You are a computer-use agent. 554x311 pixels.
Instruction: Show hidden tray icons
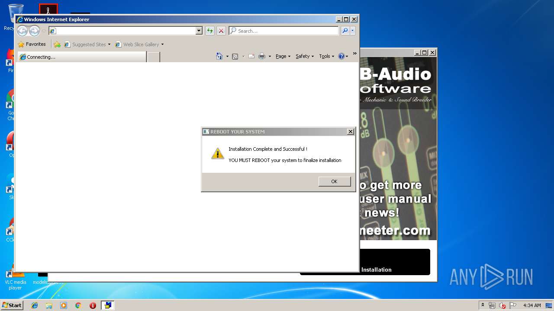483,305
